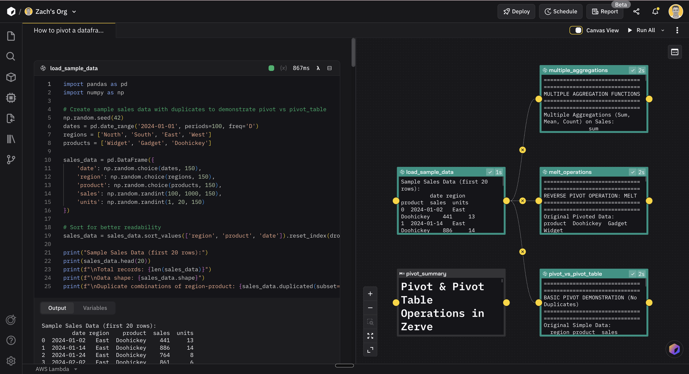Open the search icon in left sidebar

point(11,57)
